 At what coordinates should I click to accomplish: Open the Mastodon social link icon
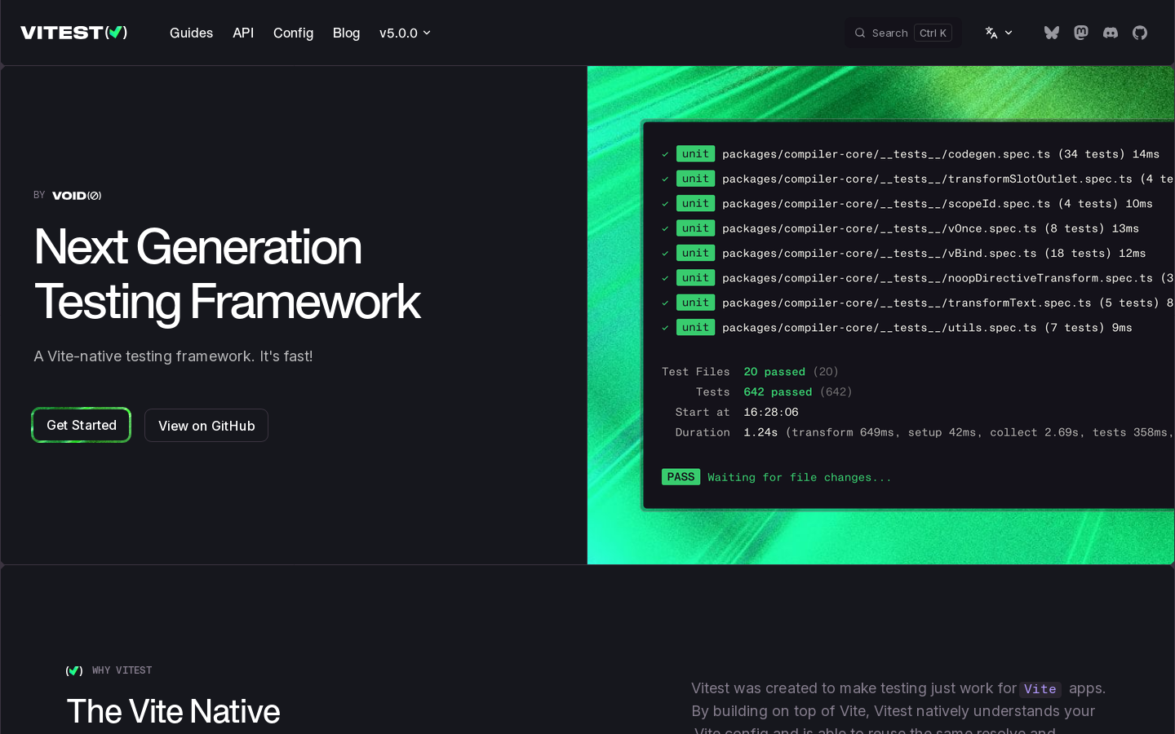(x=1081, y=33)
